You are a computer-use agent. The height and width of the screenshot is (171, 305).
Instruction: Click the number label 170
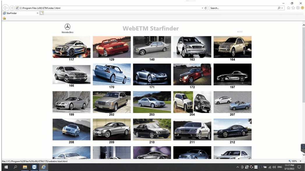tap(112, 87)
